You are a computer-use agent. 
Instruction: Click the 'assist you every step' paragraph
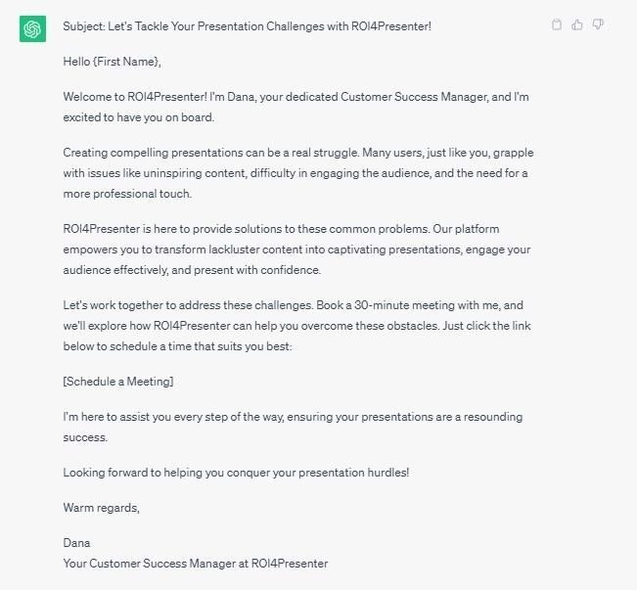coord(293,427)
